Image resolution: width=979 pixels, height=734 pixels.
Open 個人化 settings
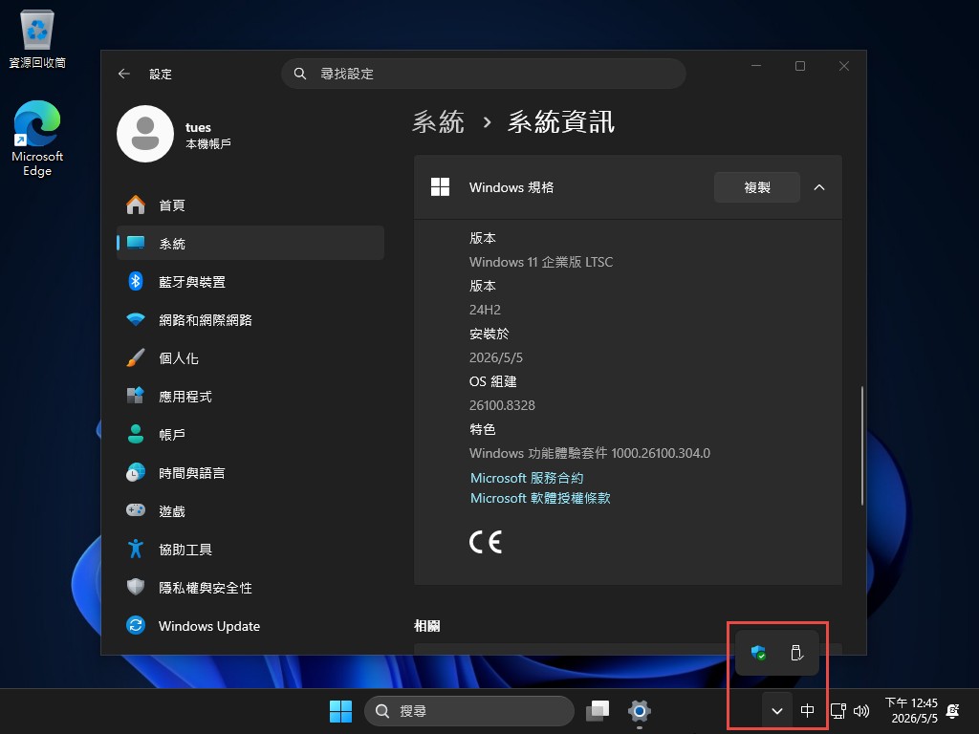pyautogui.click(x=250, y=357)
